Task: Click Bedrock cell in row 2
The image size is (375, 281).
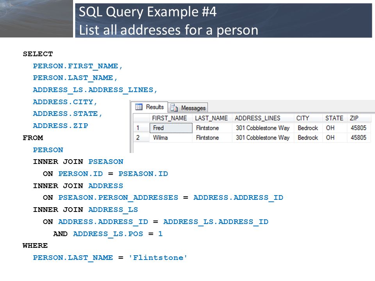Action: pyautogui.click(x=308, y=138)
